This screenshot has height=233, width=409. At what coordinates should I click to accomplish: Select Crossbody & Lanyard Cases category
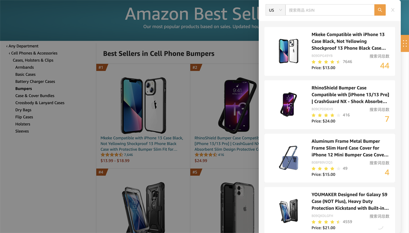[x=40, y=103]
